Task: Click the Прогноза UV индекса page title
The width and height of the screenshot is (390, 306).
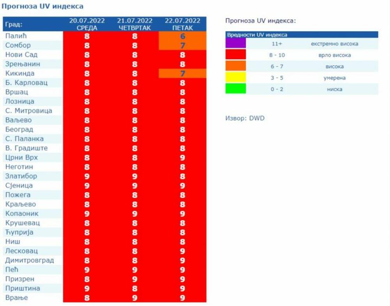Action: point(43,6)
